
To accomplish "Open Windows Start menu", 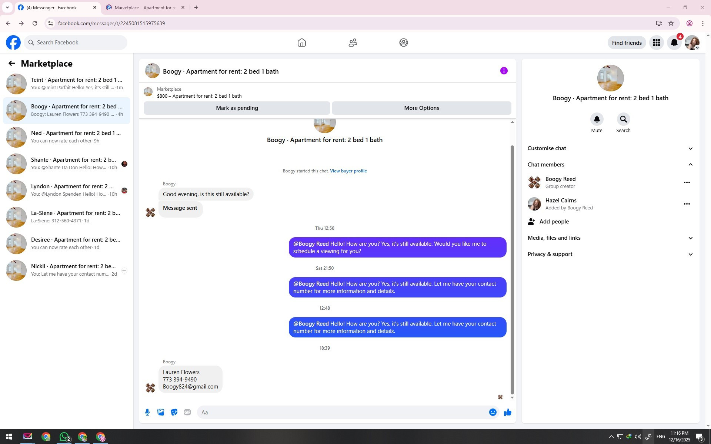I will (x=9, y=437).
